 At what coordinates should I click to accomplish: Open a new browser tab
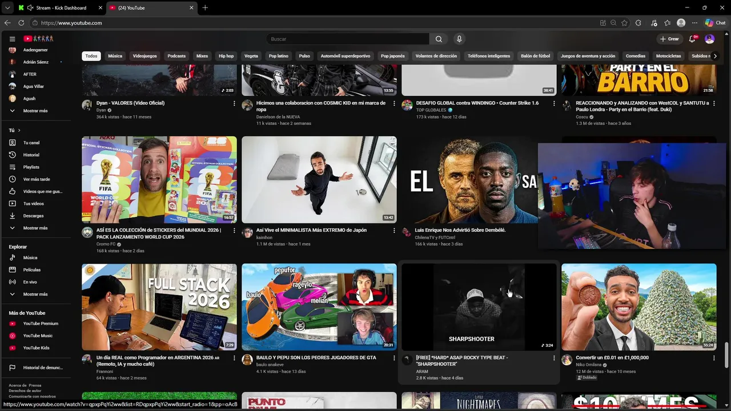point(205,7)
